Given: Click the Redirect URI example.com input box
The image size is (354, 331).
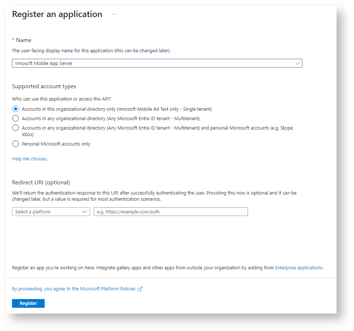Looking at the screenshot, I should [171, 212].
